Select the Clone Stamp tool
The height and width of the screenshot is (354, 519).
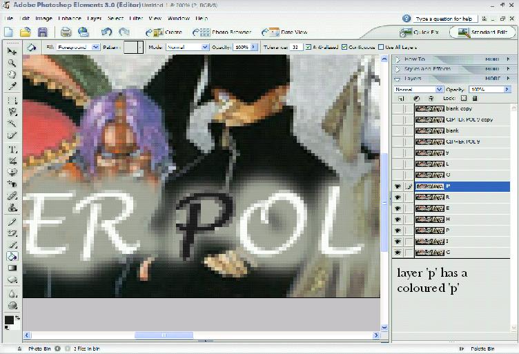(x=12, y=208)
